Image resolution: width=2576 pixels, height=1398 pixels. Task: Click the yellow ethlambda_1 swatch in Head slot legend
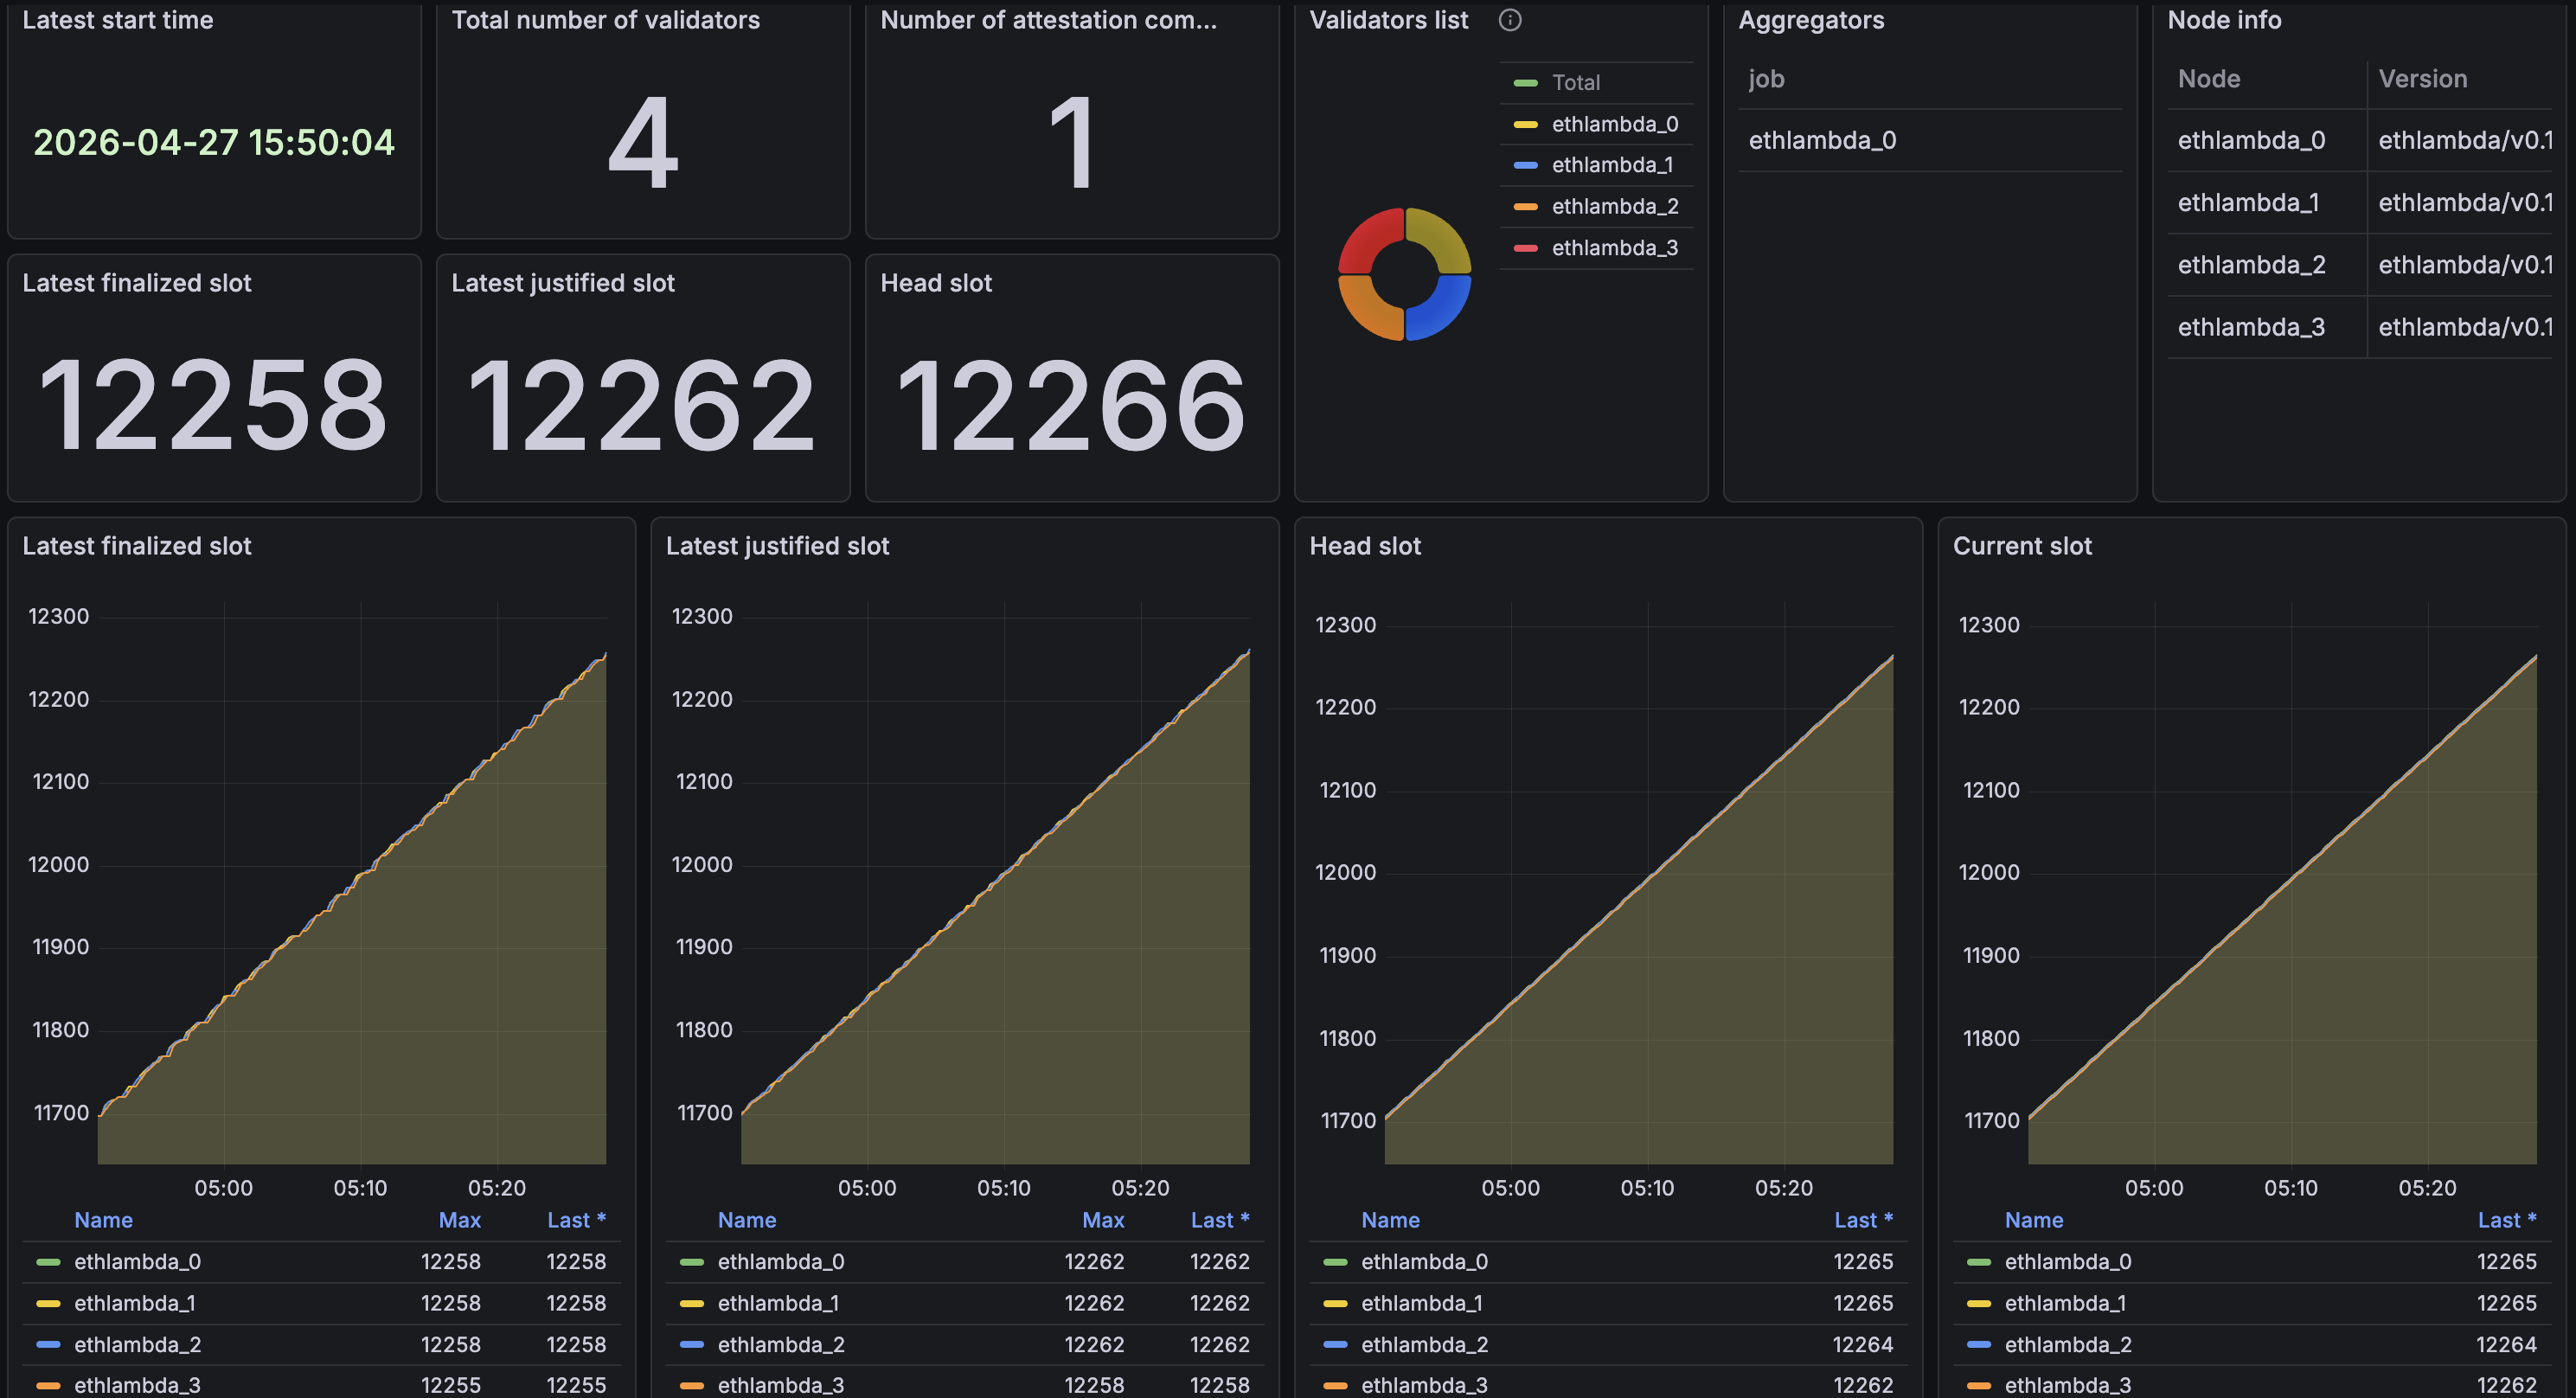1335,1303
